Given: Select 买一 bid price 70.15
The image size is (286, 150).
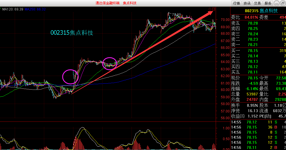Looking at the screenshot, I should point(253,51).
